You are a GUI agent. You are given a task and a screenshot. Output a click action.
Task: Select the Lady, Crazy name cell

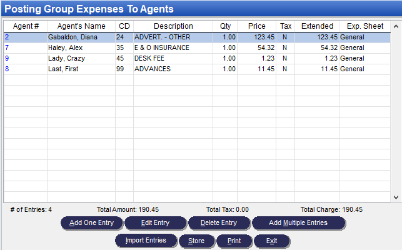coord(81,58)
